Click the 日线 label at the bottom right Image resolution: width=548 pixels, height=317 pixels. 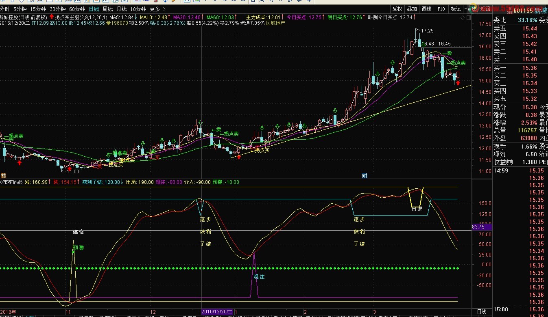pyautogui.click(x=481, y=311)
